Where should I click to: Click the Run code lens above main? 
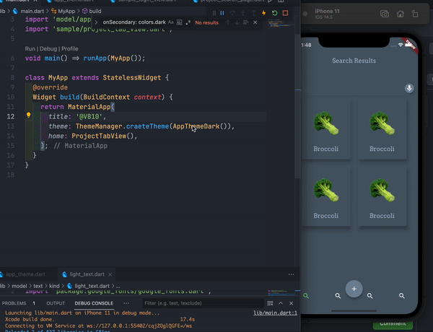30,49
